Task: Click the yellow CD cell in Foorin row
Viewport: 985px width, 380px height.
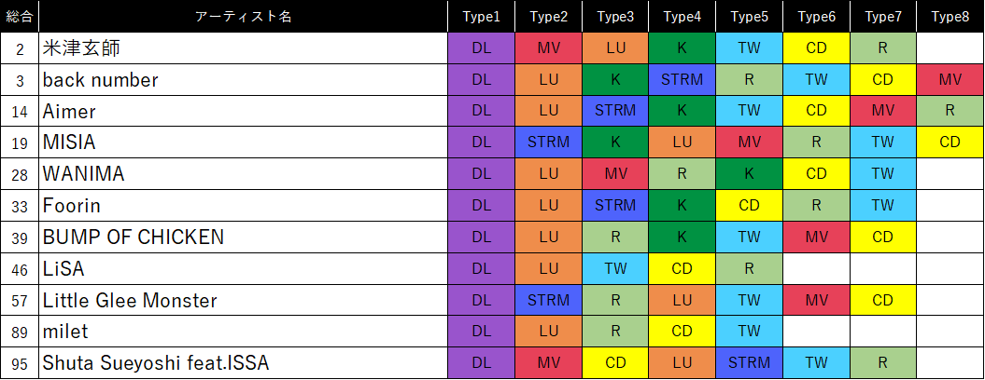Action: click(x=749, y=206)
